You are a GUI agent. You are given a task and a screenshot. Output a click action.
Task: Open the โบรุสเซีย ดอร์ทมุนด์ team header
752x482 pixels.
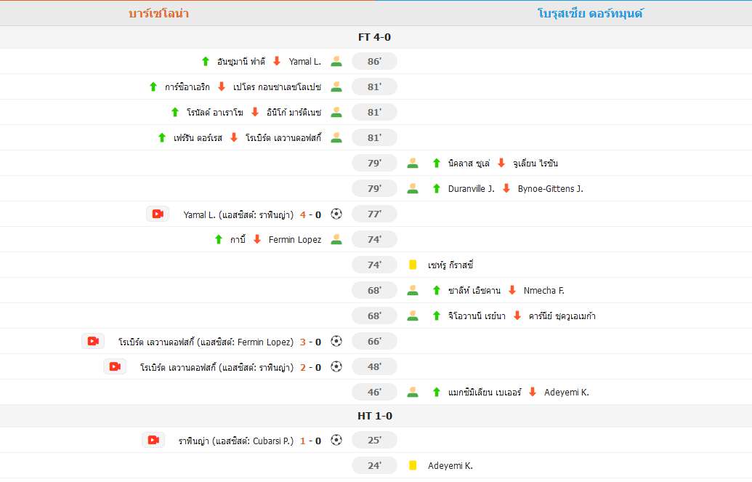(x=591, y=13)
